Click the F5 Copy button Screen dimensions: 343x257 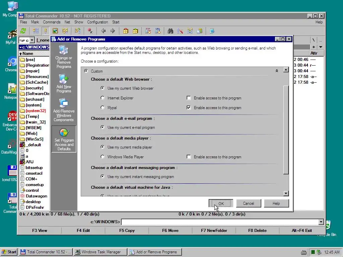click(x=127, y=231)
